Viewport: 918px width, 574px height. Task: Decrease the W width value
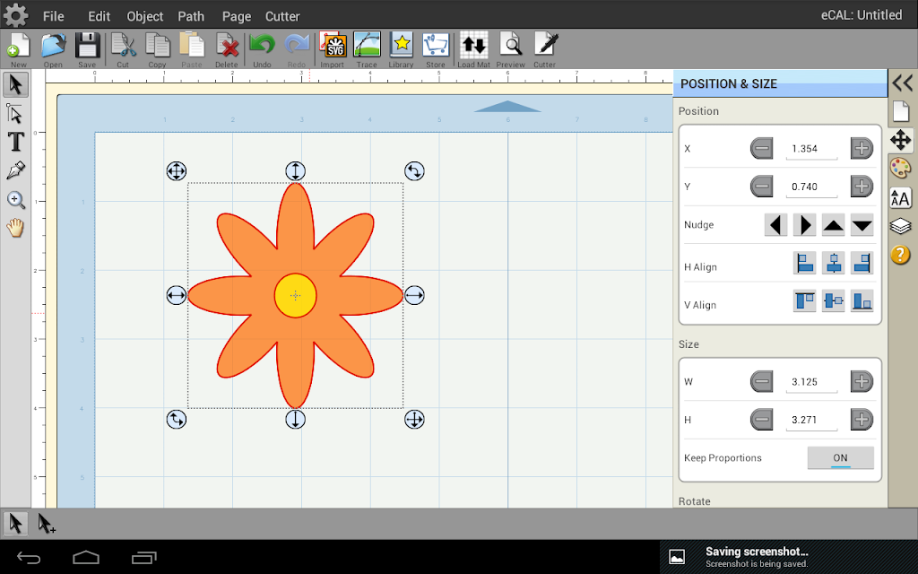click(762, 382)
